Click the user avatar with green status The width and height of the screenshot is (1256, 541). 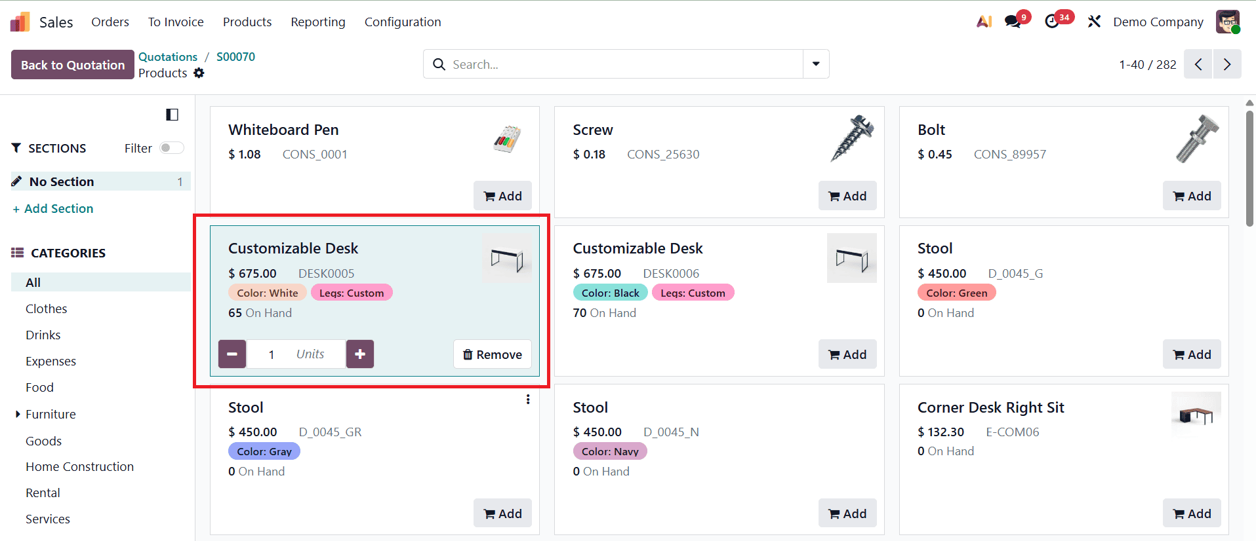[x=1227, y=22]
